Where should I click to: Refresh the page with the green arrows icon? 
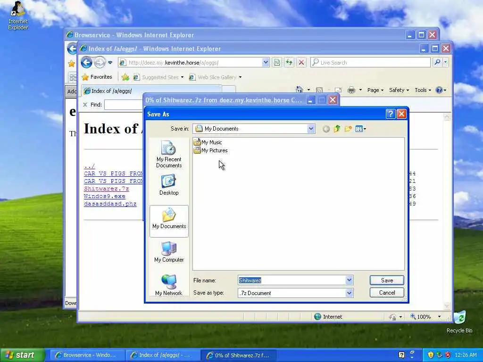point(289,63)
